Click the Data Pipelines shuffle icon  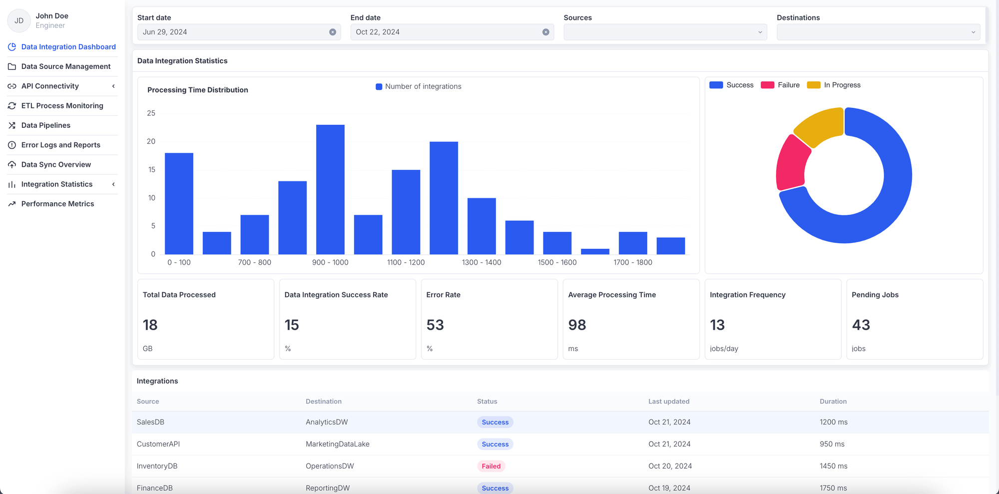(12, 125)
